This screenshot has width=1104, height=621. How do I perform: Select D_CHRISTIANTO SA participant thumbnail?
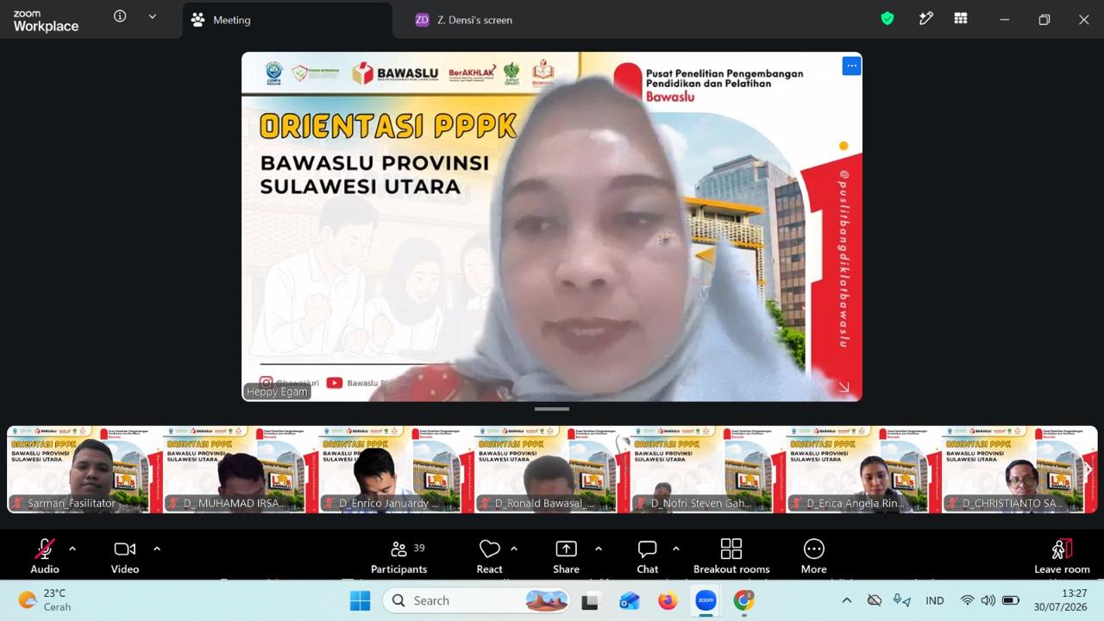(1019, 469)
